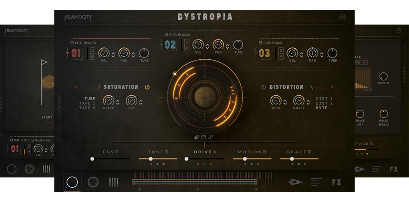Solo channel 01 with the S button

(92, 50)
